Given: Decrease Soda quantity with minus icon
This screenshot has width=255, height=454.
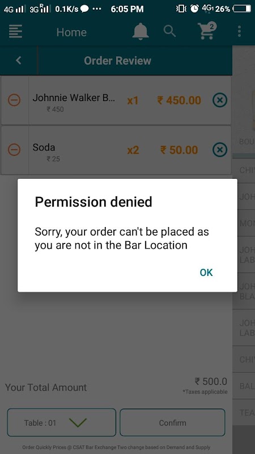Looking at the screenshot, I should 14,150.
